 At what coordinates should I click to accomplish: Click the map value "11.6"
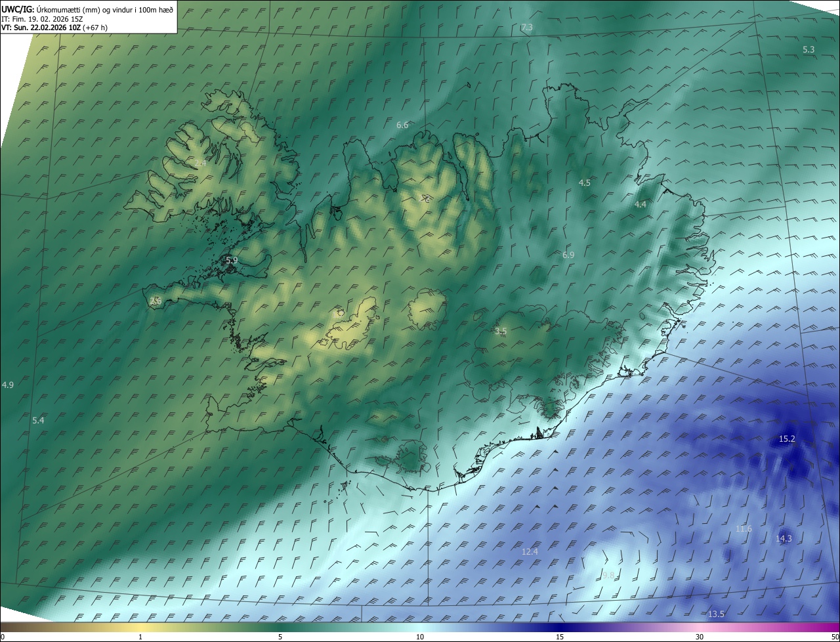pos(744,529)
